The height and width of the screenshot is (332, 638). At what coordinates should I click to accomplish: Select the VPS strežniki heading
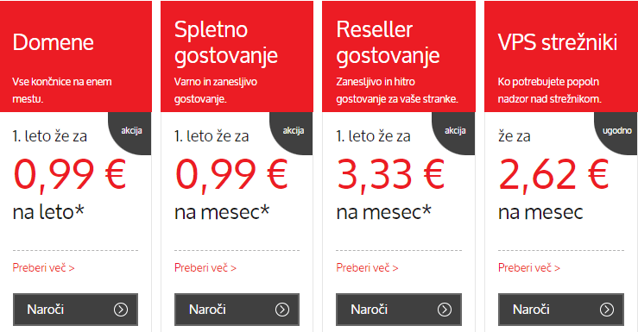558,42
